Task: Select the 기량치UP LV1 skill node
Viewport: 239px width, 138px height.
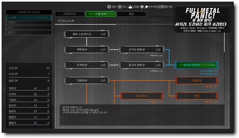Action: [x=87, y=80]
